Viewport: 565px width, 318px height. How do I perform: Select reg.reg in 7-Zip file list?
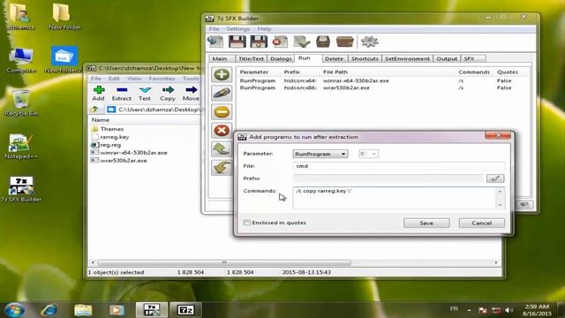[x=110, y=145]
